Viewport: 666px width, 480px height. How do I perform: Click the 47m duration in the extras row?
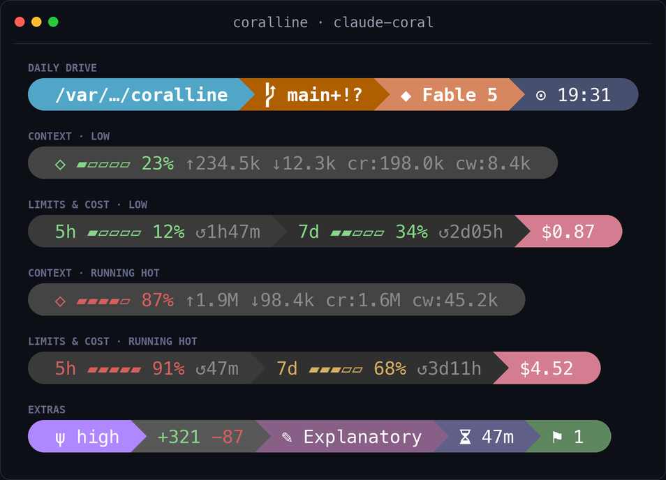(x=498, y=437)
